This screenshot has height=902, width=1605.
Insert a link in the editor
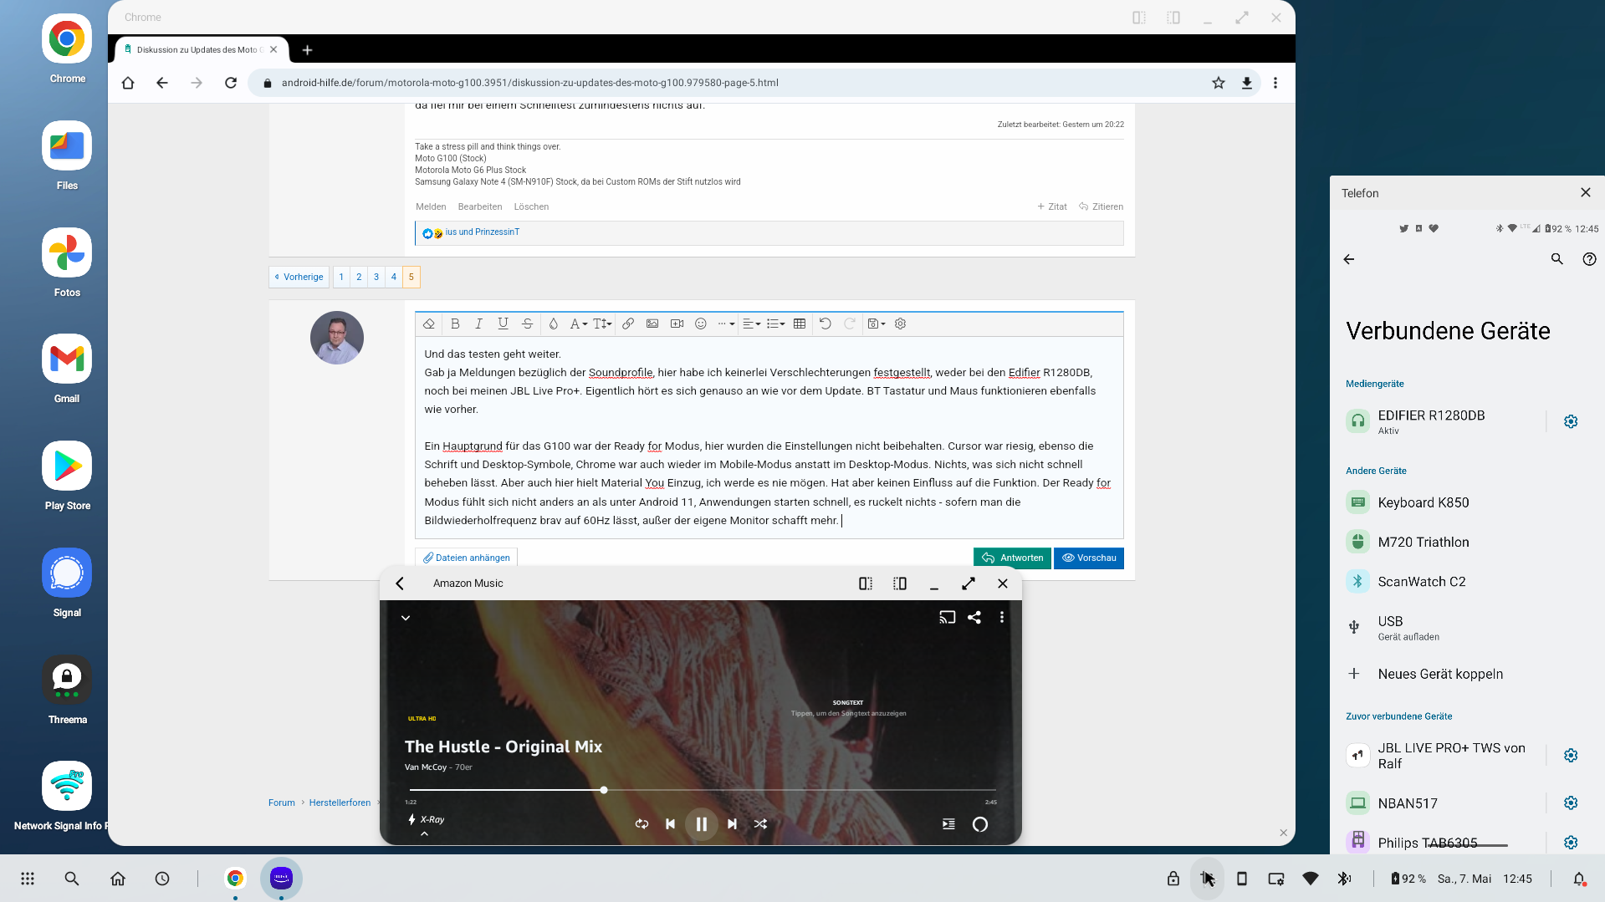click(628, 324)
